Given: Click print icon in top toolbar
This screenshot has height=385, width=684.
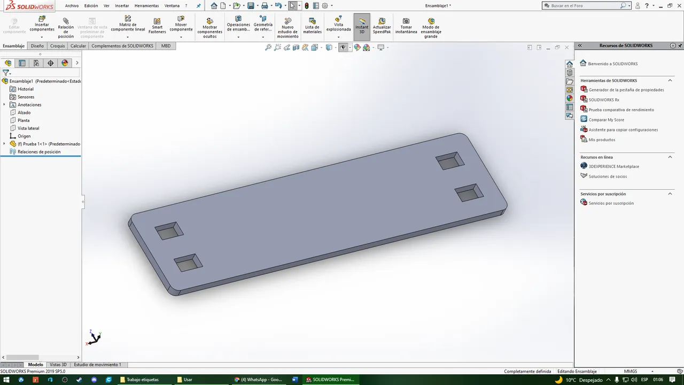Looking at the screenshot, I should (264, 5).
